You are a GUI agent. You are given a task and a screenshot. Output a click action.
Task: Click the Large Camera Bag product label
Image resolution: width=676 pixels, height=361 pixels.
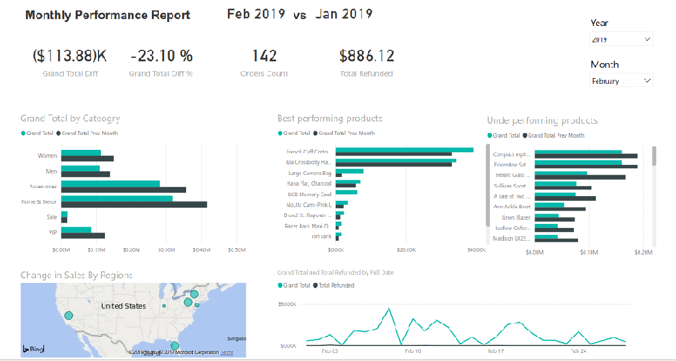point(310,173)
